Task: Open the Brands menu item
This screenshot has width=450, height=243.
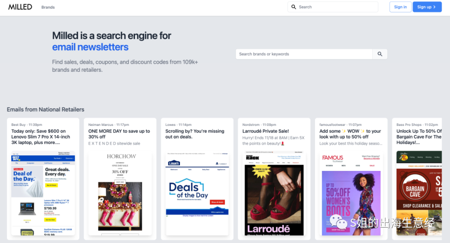Action: click(48, 7)
